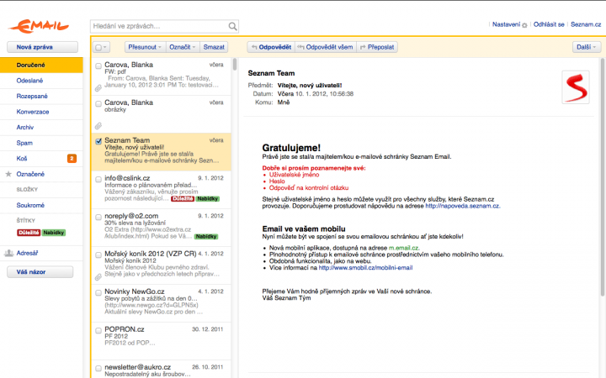
Task: Click the message preview pane scrollbar
Action: click(602, 177)
